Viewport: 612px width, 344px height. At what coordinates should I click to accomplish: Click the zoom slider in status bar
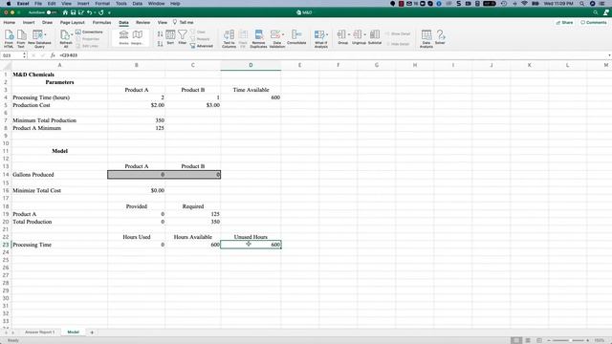(x=568, y=340)
